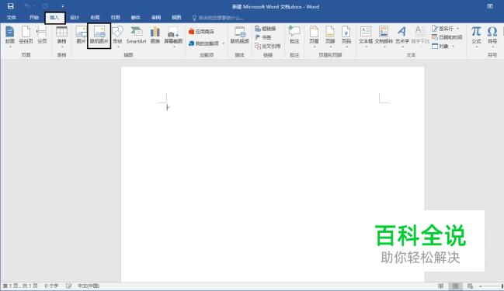The width and height of the screenshot is (504, 291).
Task: Save the document with the floppy icon
Action: click(x=11, y=6)
